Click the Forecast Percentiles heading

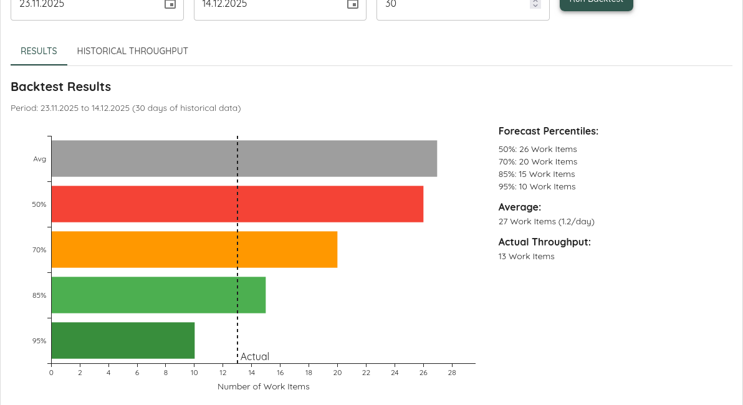[x=549, y=131]
